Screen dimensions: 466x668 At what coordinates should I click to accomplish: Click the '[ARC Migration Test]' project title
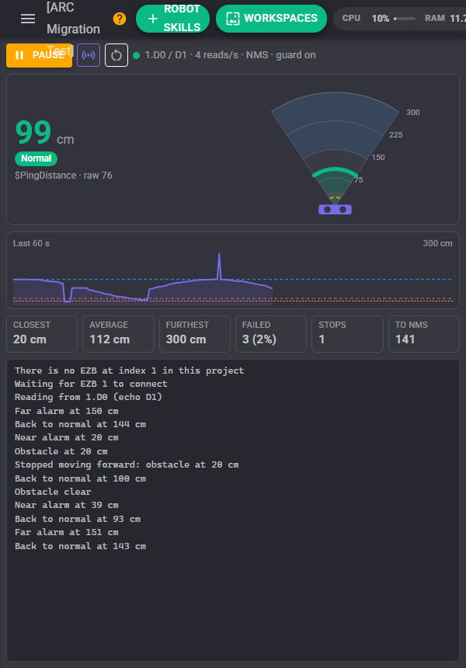click(x=73, y=30)
